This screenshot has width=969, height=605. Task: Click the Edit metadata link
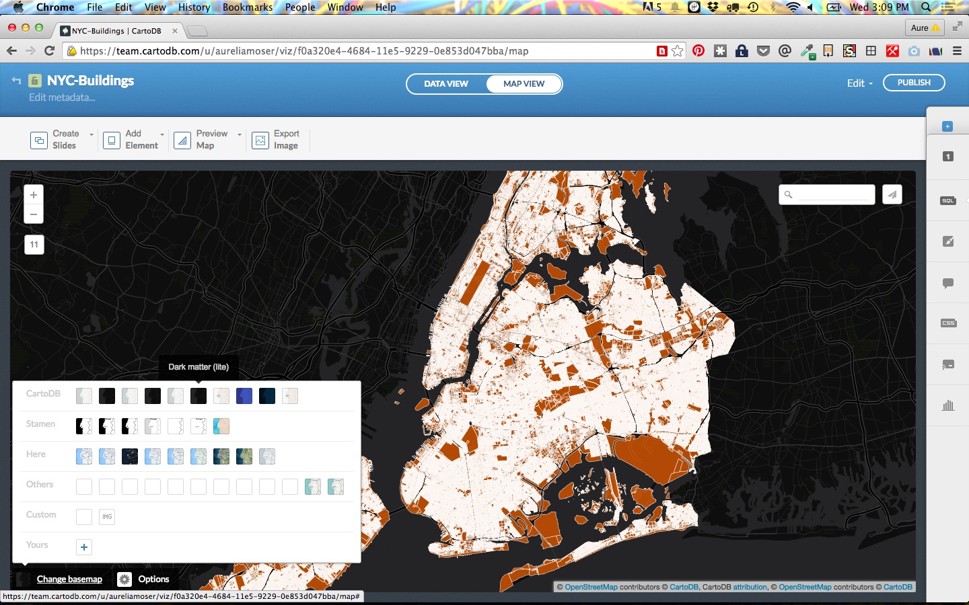pyautogui.click(x=62, y=97)
